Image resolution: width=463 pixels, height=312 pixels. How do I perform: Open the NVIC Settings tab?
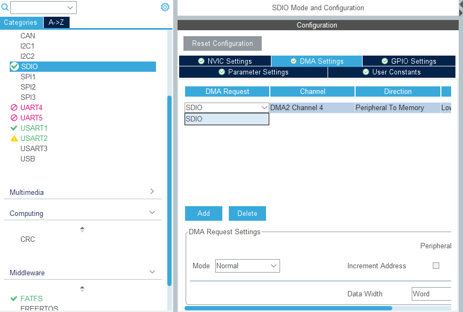225,61
